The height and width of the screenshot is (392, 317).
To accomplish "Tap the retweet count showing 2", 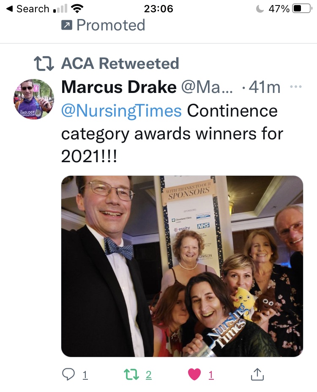I will pyautogui.click(x=148, y=375).
